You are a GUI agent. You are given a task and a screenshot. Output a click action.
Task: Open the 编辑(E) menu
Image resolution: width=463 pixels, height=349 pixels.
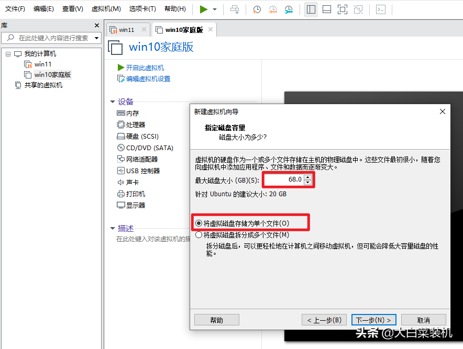coord(43,9)
